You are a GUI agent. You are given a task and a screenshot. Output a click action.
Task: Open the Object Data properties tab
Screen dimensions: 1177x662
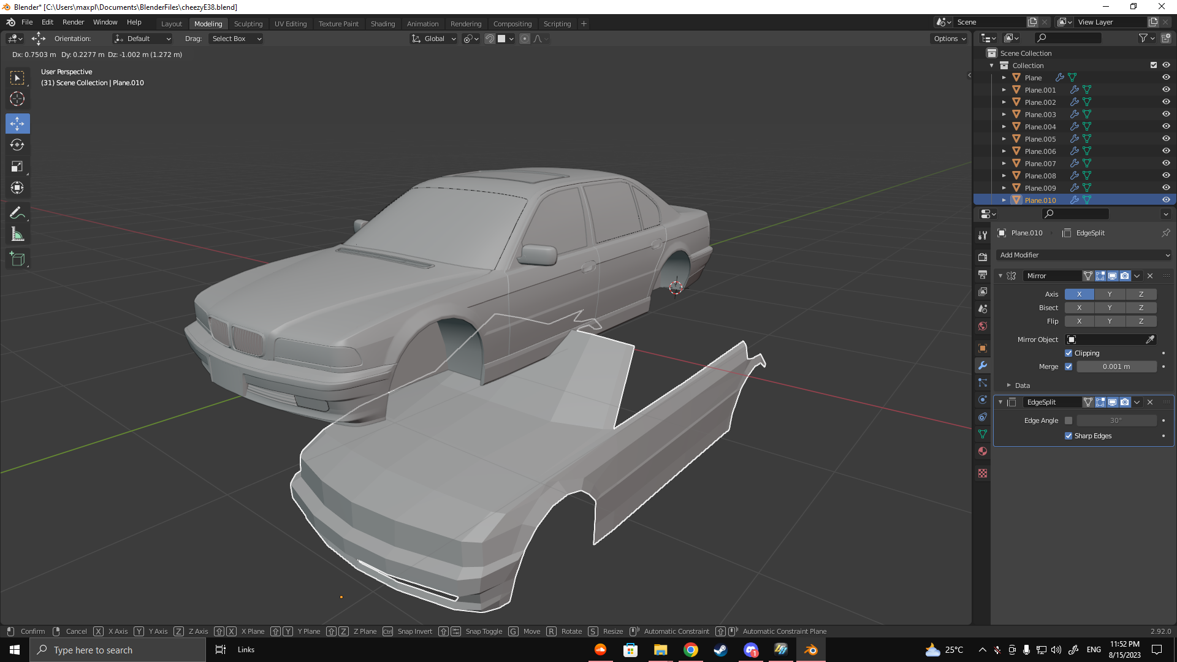[x=983, y=434]
